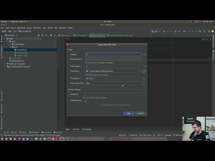Open the Navigate menu
215x161 pixels.
point(21,28)
